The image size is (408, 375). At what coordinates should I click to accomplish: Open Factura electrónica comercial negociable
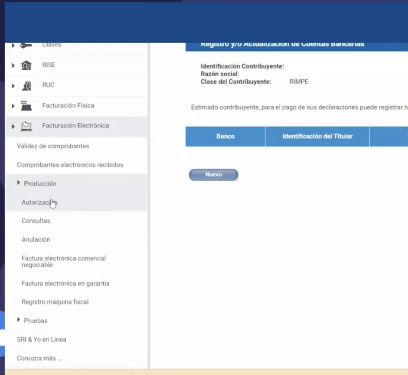click(x=64, y=262)
